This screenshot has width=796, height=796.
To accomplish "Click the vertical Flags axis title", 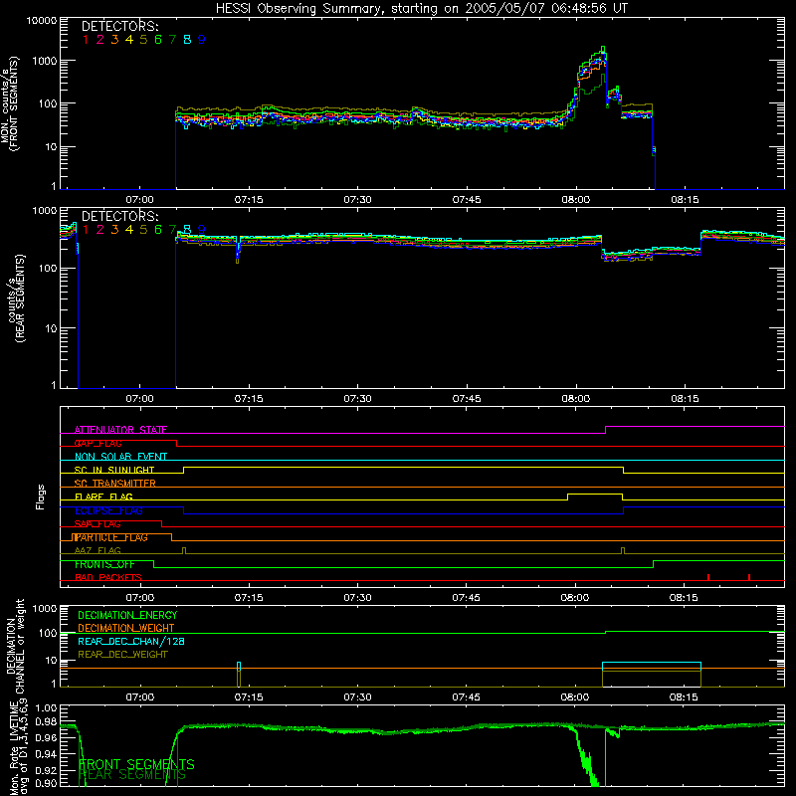I will [41, 497].
